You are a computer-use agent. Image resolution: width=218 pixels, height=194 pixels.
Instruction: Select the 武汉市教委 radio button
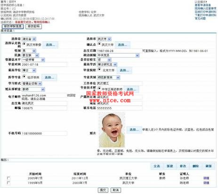click(x=24, y=44)
